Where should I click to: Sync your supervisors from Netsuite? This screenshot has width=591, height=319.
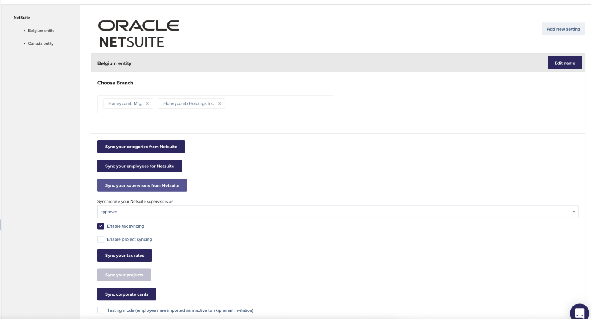pyautogui.click(x=142, y=185)
